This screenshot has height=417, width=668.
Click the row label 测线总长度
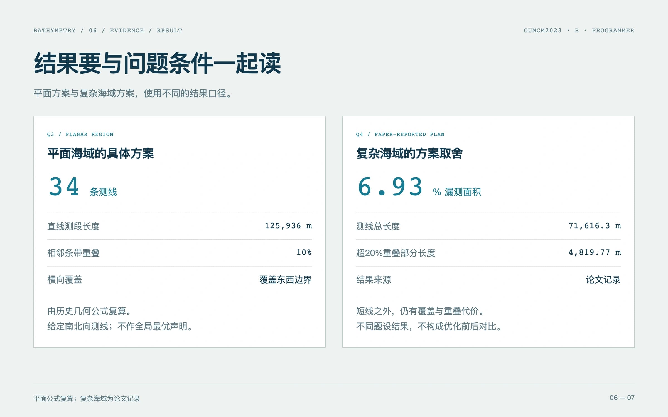378,226
